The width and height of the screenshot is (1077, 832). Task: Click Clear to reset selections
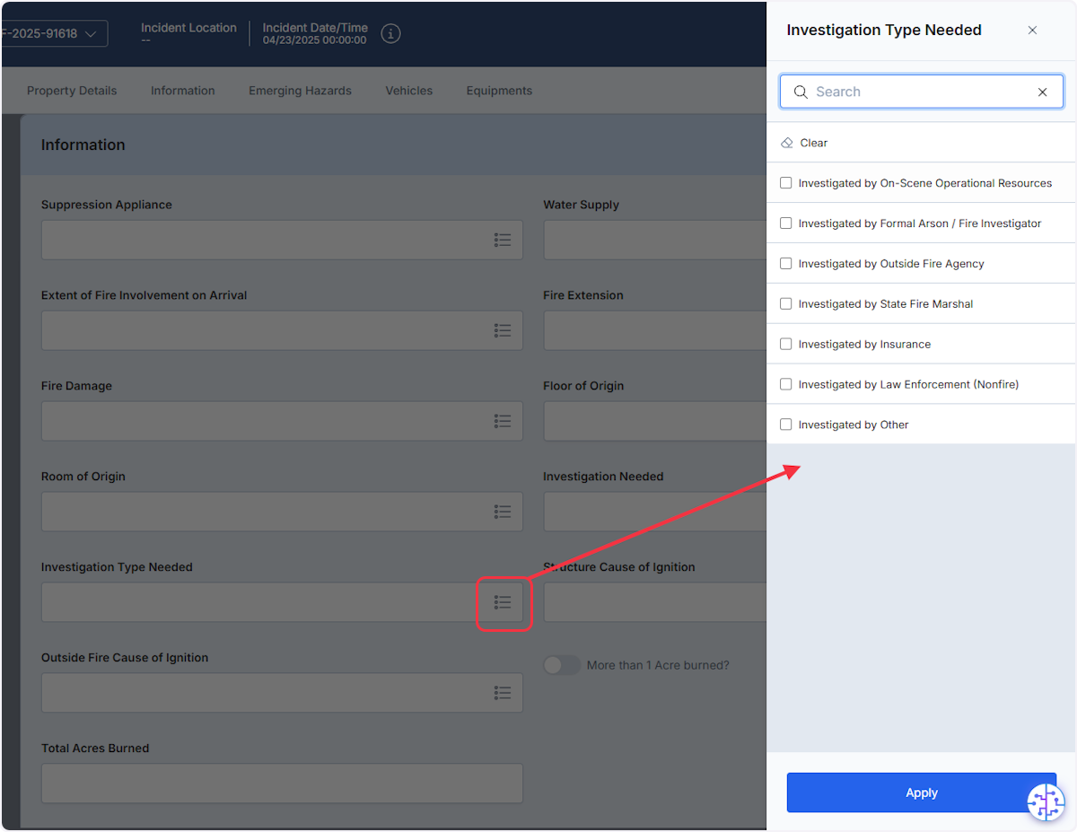[814, 143]
